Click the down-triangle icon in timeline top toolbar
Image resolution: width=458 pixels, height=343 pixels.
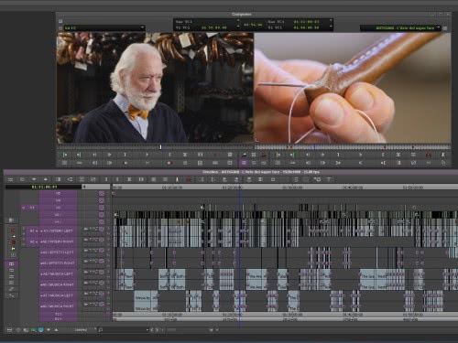coord(34,179)
